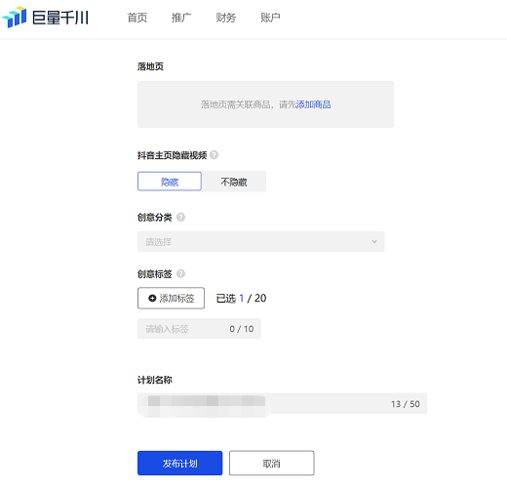
Task: Open the 创意分类 请选择 dropdown
Action: click(x=261, y=242)
